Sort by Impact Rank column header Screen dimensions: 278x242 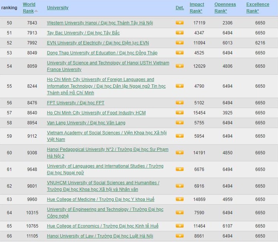197,8
